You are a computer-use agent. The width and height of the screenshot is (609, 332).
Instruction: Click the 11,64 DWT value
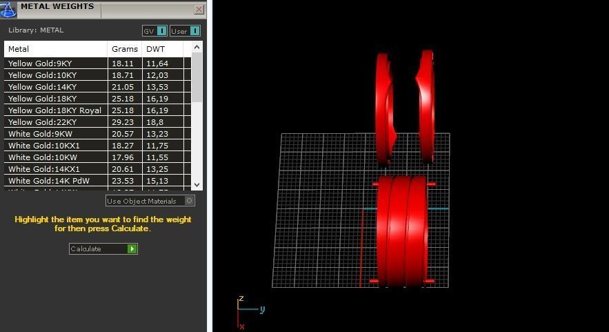click(x=157, y=64)
